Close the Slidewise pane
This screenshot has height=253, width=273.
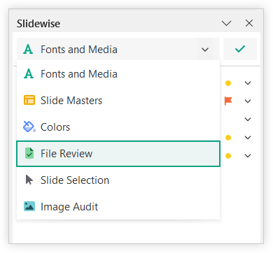(x=249, y=23)
